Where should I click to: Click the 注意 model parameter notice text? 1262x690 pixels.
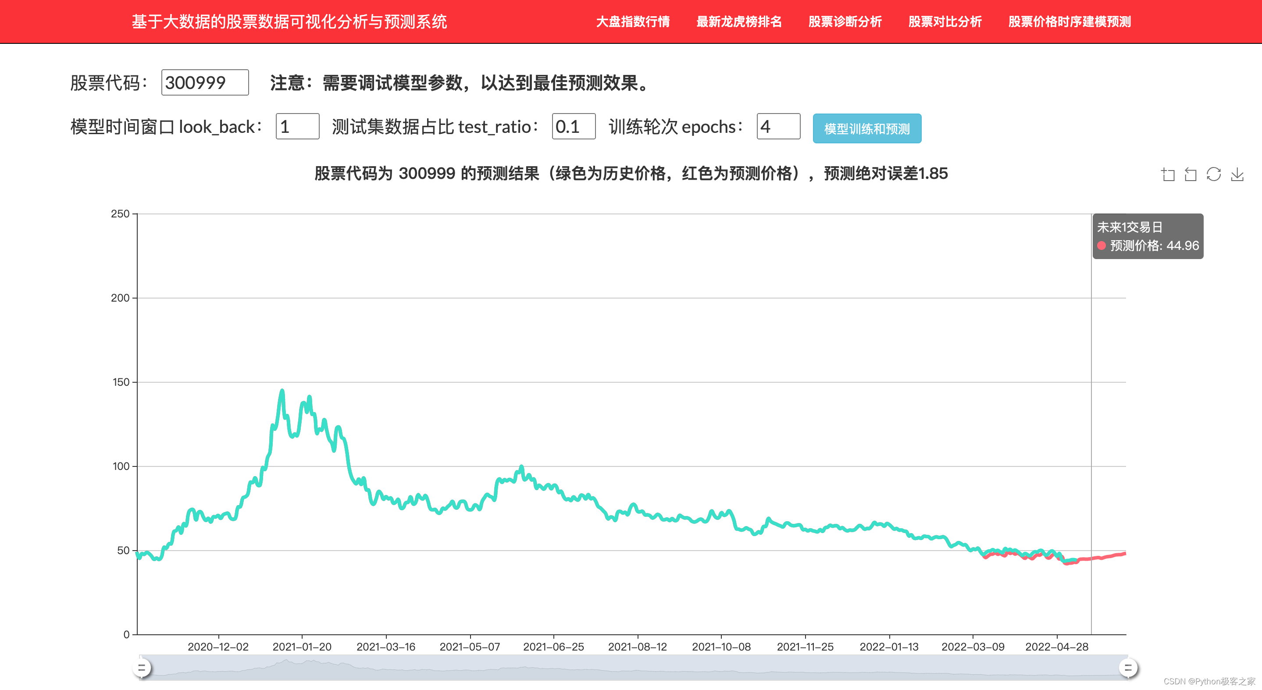click(x=460, y=83)
